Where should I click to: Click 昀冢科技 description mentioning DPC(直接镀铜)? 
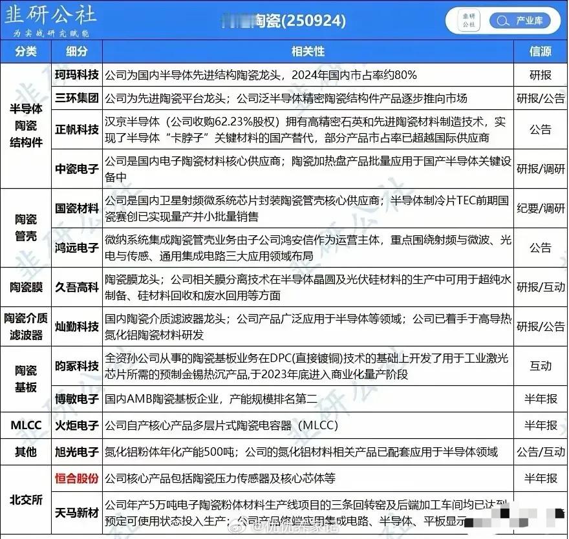[x=306, y=366]
